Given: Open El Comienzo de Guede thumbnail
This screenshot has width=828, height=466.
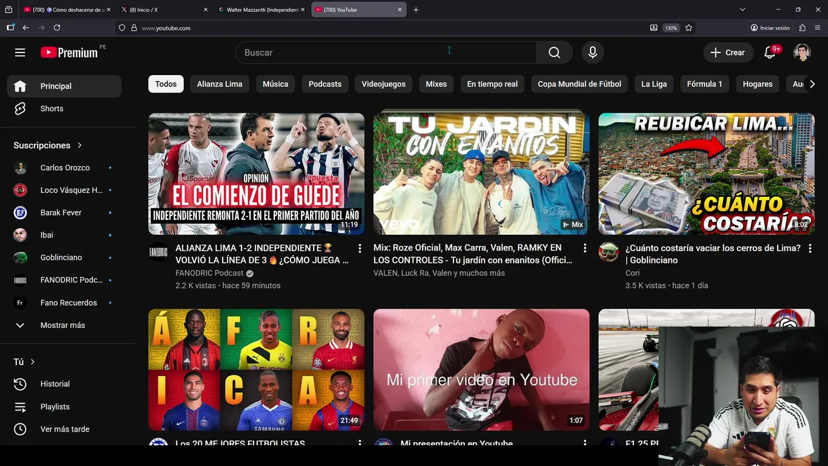Looking at the screenshot, I should tap(256, 173).
